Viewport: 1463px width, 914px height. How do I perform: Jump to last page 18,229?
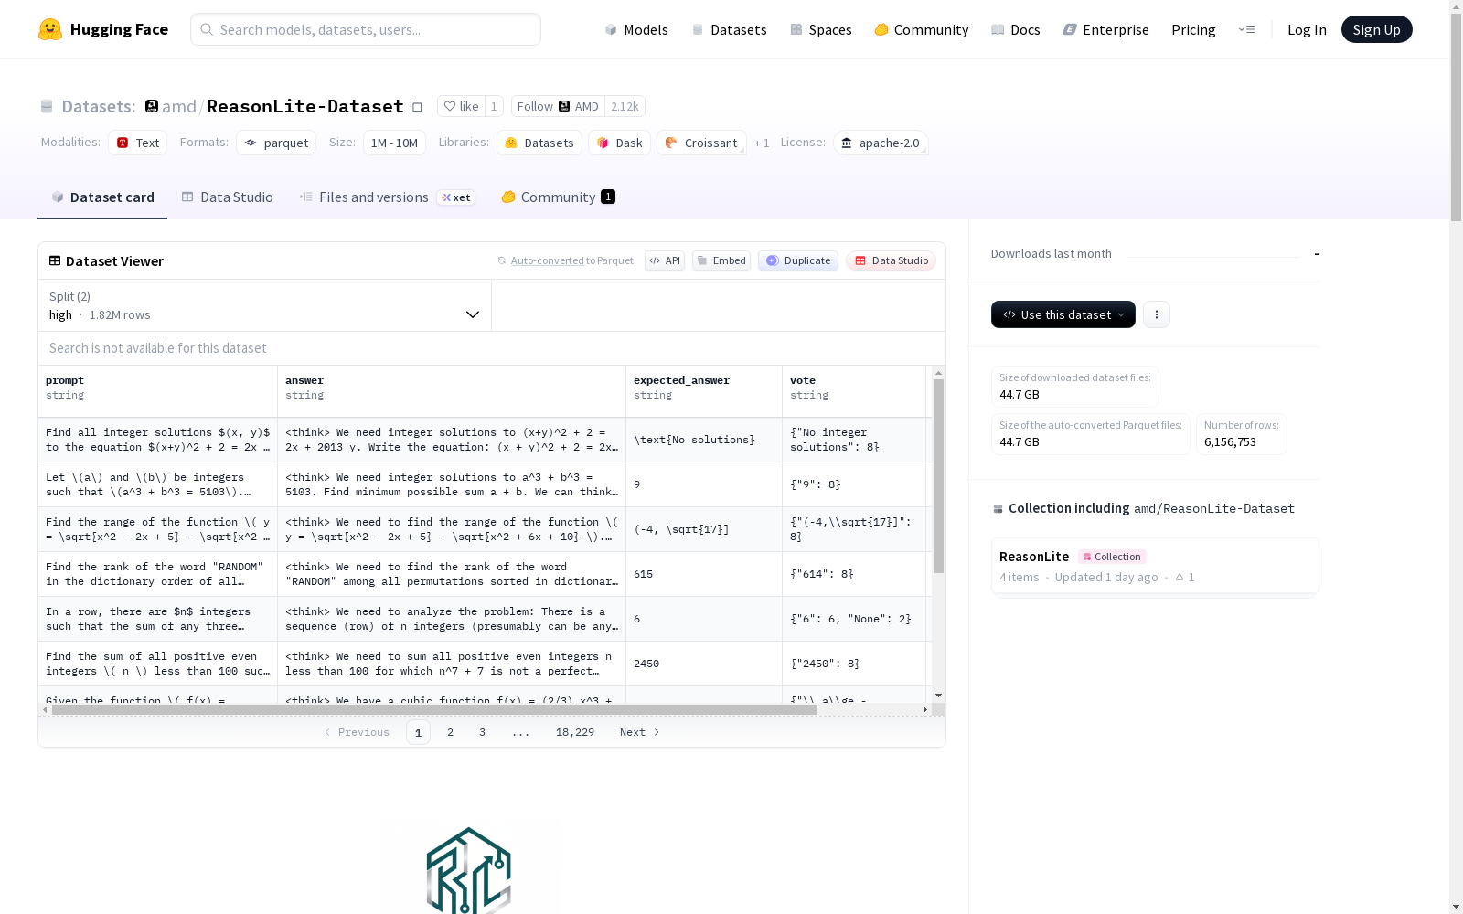pyautogui.click(x=575, y=732)
